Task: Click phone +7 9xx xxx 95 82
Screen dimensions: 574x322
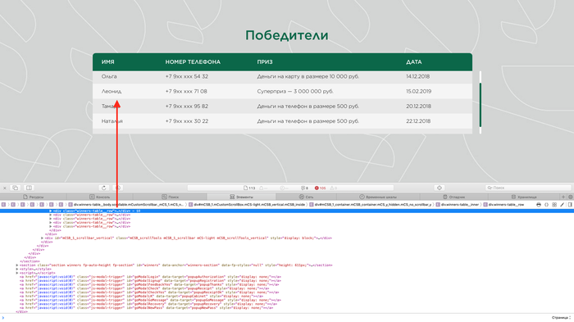Action: click(187, 107)
